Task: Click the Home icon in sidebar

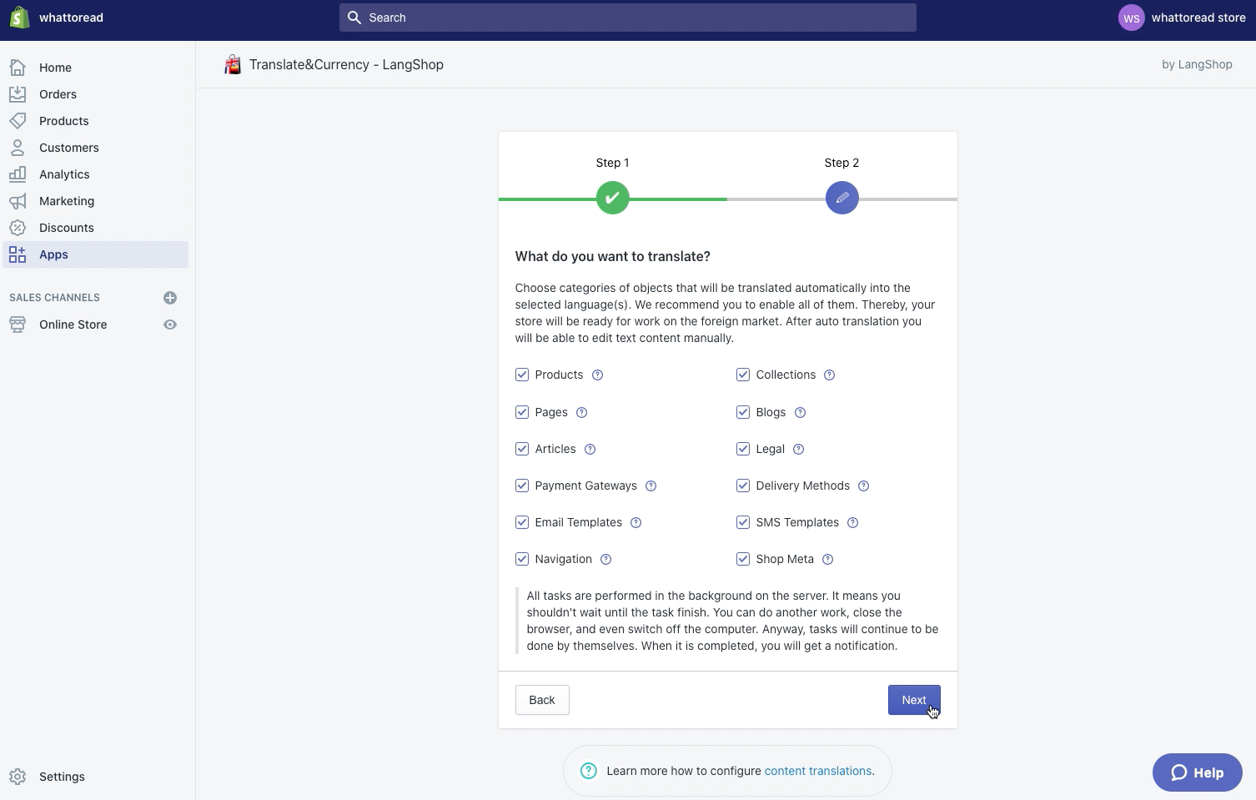Action: click(18, 68)
